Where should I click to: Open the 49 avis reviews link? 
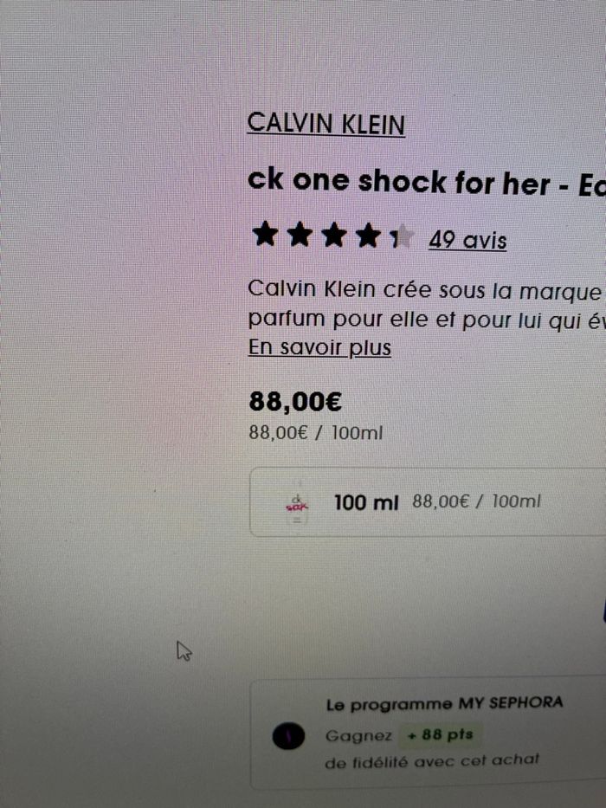467,240
